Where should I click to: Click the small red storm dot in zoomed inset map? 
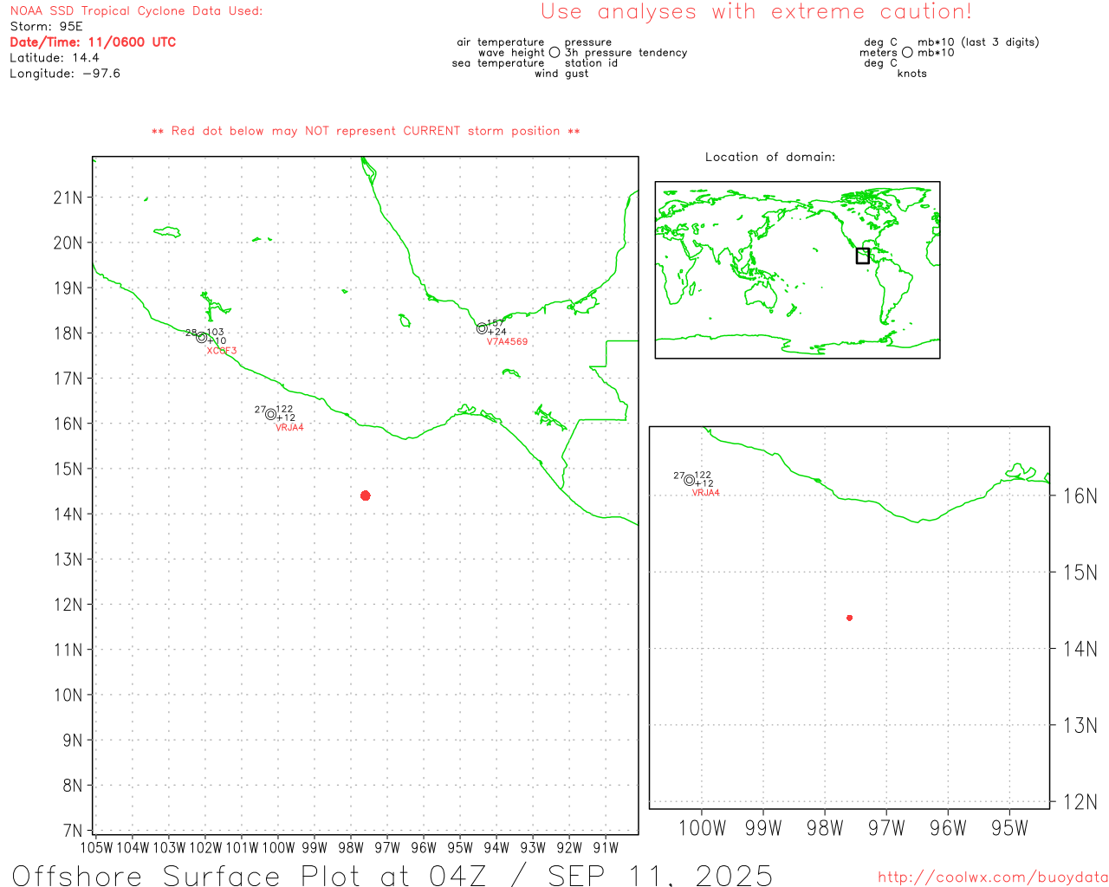850,618
